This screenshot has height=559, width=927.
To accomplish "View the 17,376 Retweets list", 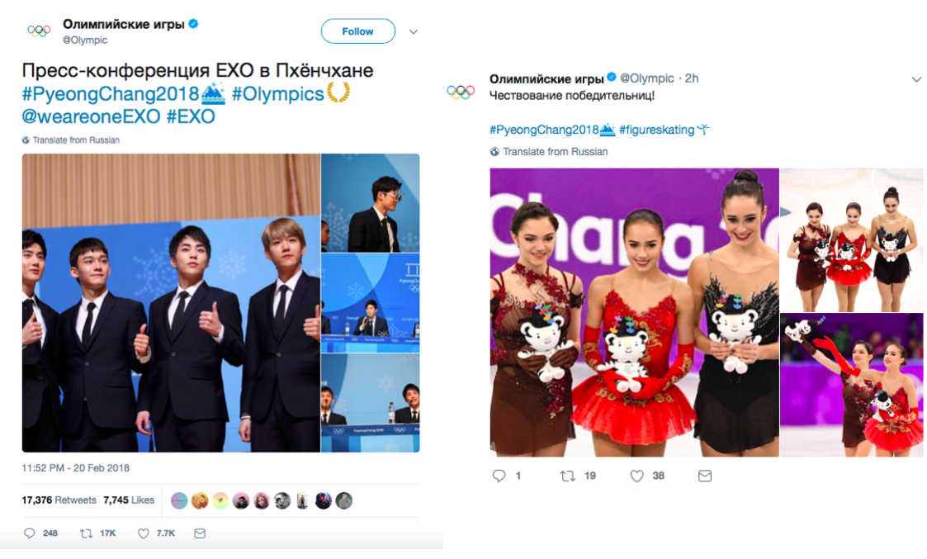I will pyautogui.click(x=59, y=500).
